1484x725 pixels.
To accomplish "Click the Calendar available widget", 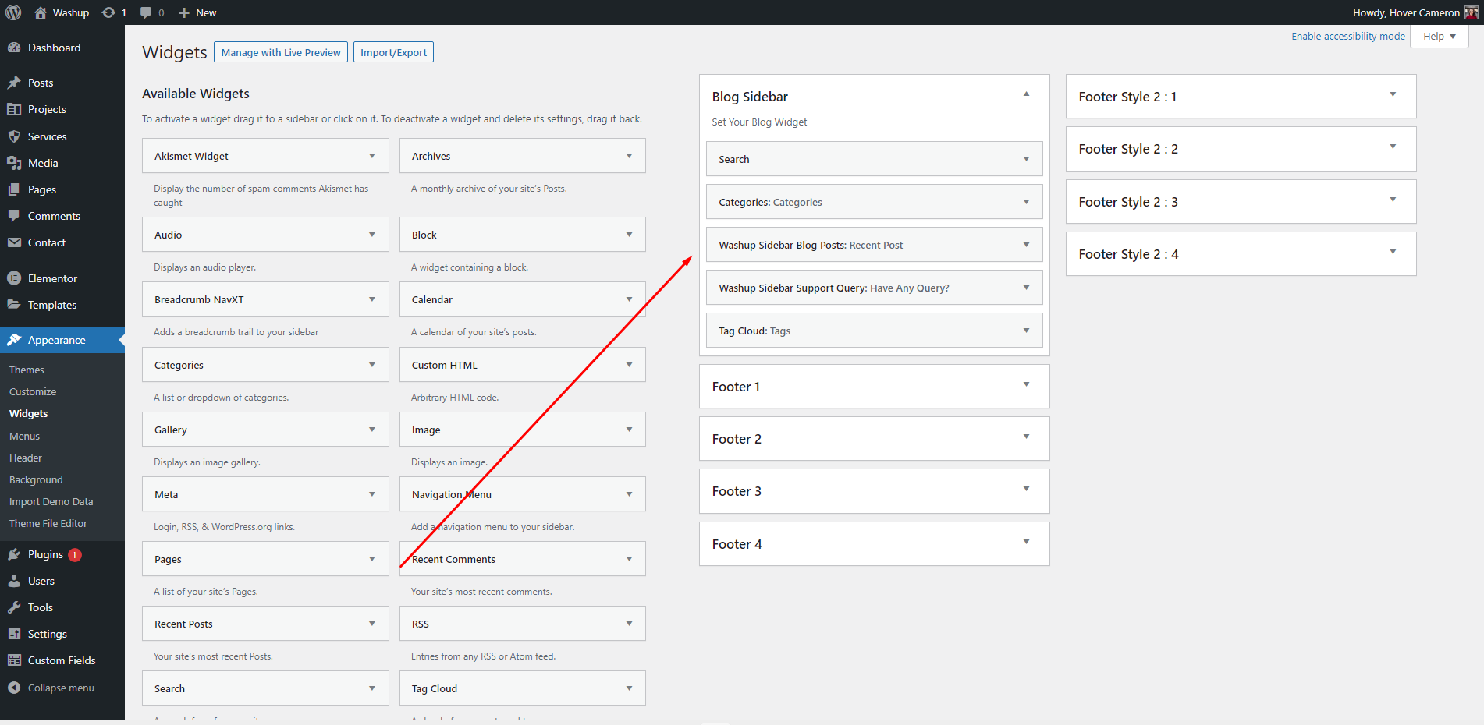I will point(523,299).
